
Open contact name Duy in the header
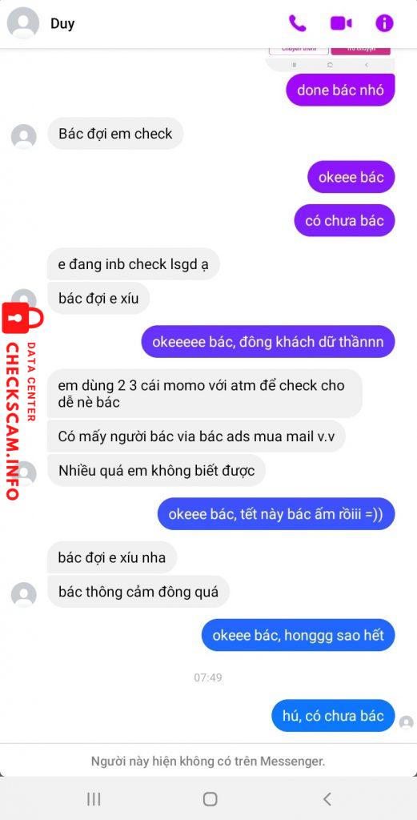tap(62, 24)
